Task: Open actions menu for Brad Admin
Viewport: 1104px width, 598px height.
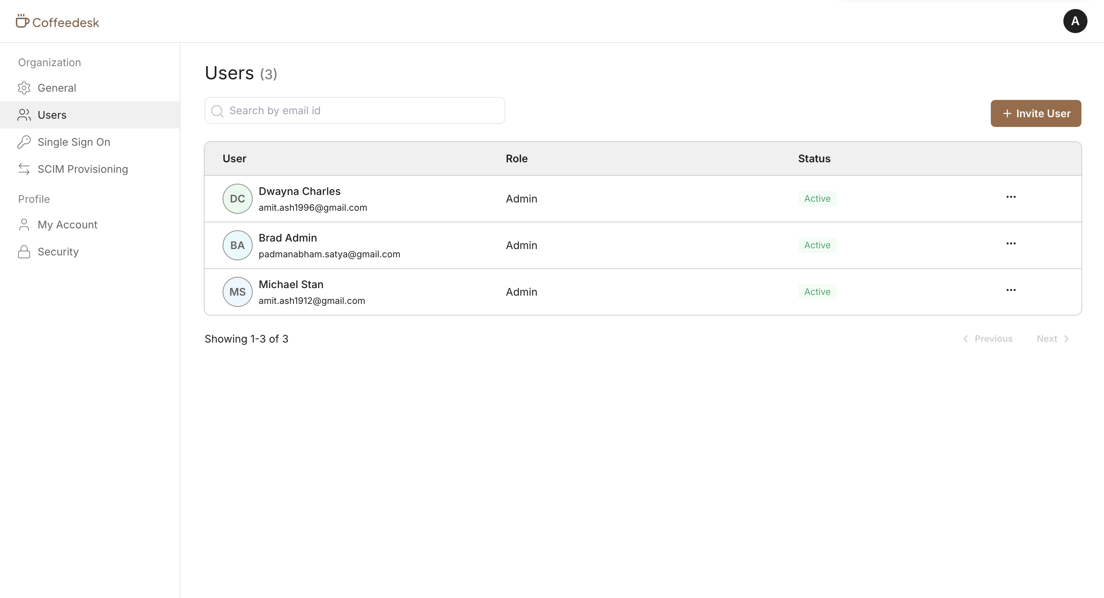Action: coord(1011,243)
